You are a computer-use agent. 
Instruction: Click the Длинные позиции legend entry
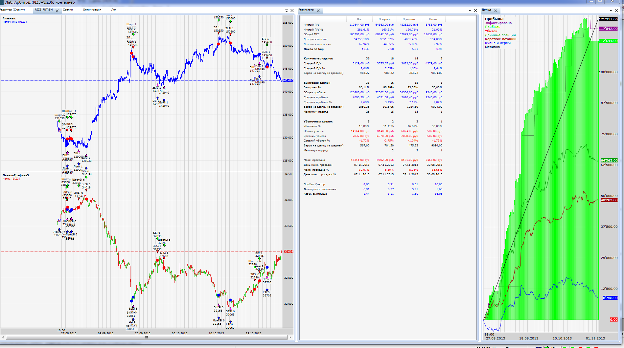(x=500, y=35)
